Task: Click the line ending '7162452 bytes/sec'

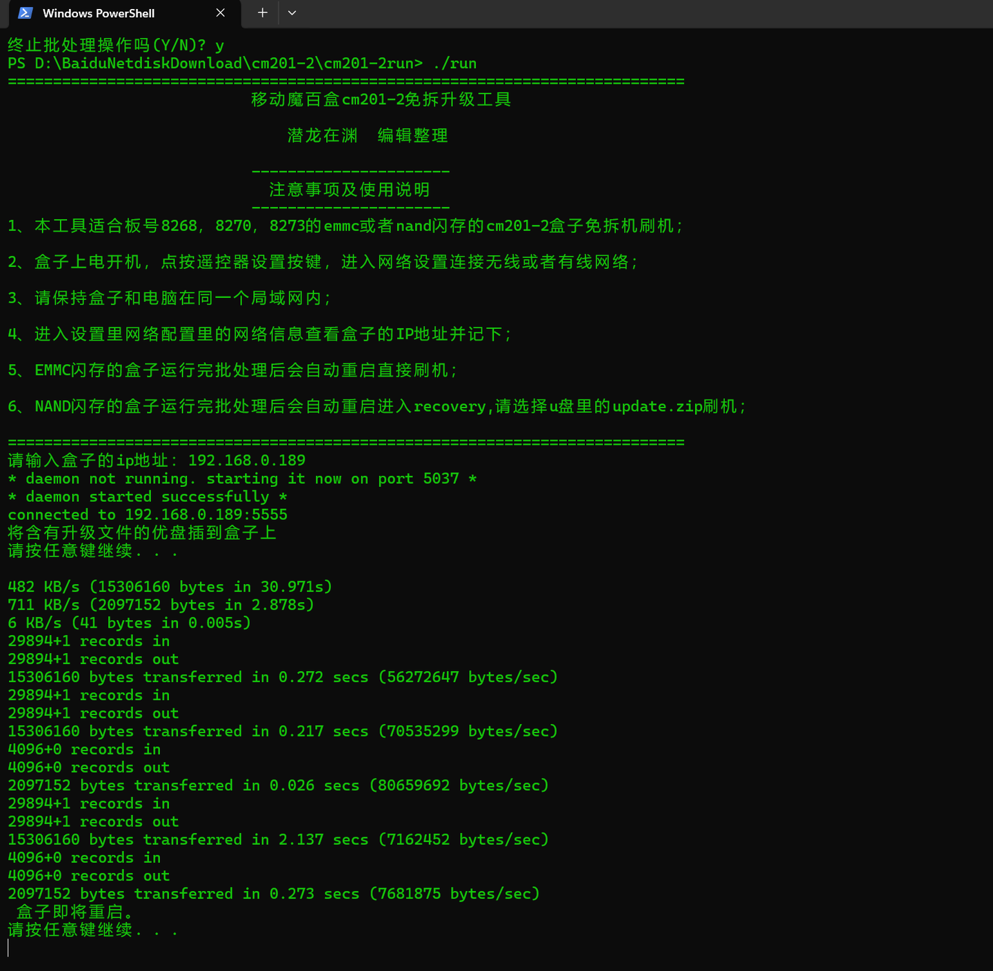Action: pyautogui.click(x=278, y=839)
